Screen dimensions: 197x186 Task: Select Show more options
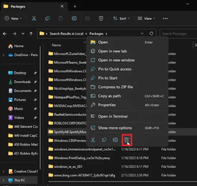127,128
